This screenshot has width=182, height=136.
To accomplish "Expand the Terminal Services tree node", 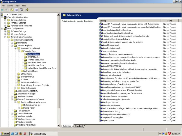I will point(12,114).
